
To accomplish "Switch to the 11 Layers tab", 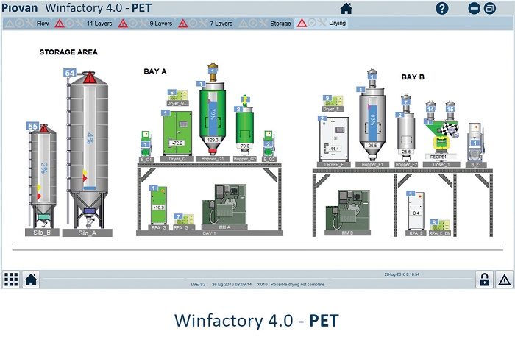I will coord(99,24).
